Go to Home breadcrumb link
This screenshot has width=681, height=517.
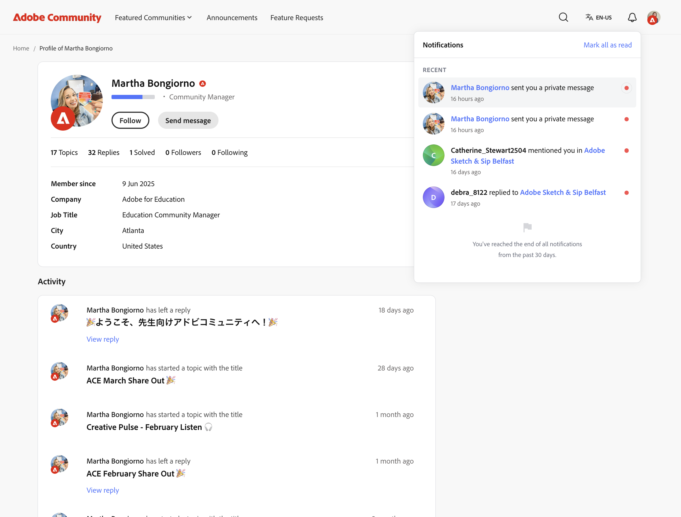[x=21, y=48]
